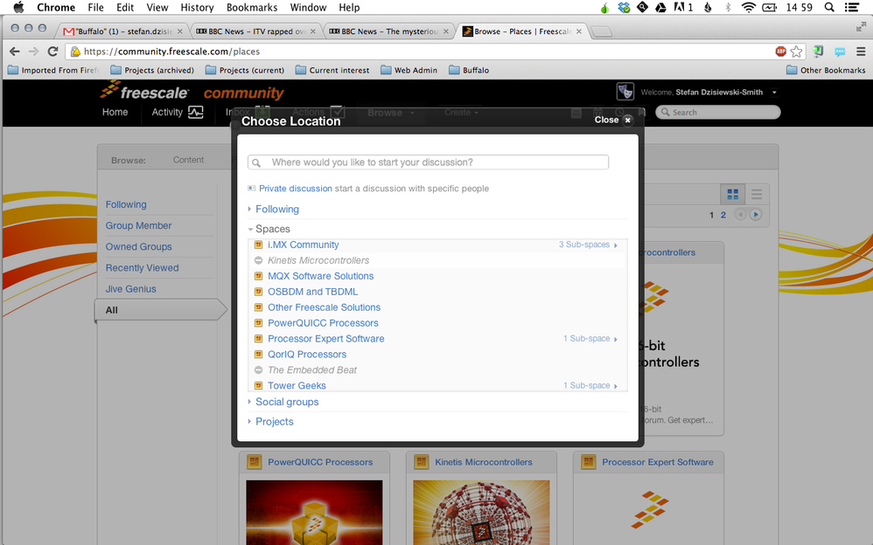
Task: Go to next page of places
Action: click(x=756, y=215)
